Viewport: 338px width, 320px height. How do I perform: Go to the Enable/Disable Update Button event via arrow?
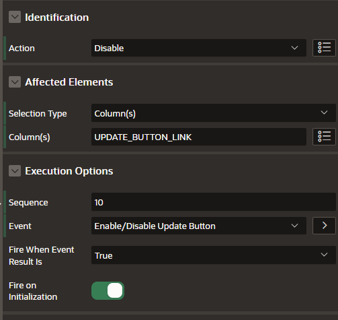tap(324, 226)
